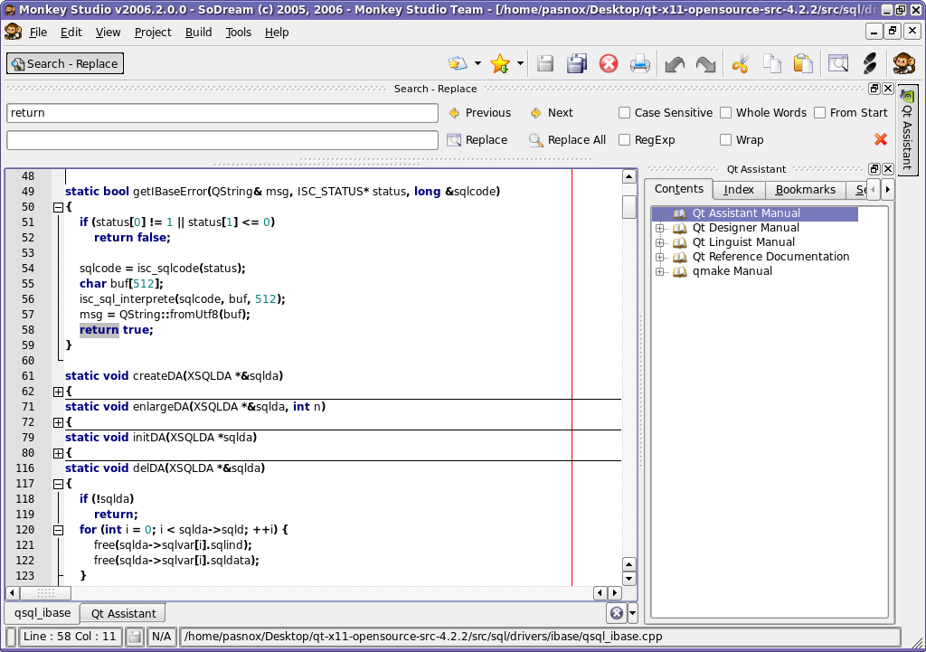
Task: Close the search bar with the red X
Action: pyautogui.click(x=881, y=139)
